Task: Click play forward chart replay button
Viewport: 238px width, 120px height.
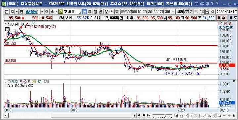Action: tap(134, 115)
